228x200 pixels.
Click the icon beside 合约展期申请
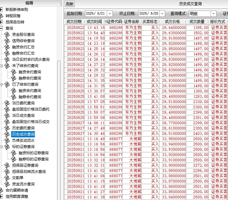pyautogui.click(x=2, y=190)
